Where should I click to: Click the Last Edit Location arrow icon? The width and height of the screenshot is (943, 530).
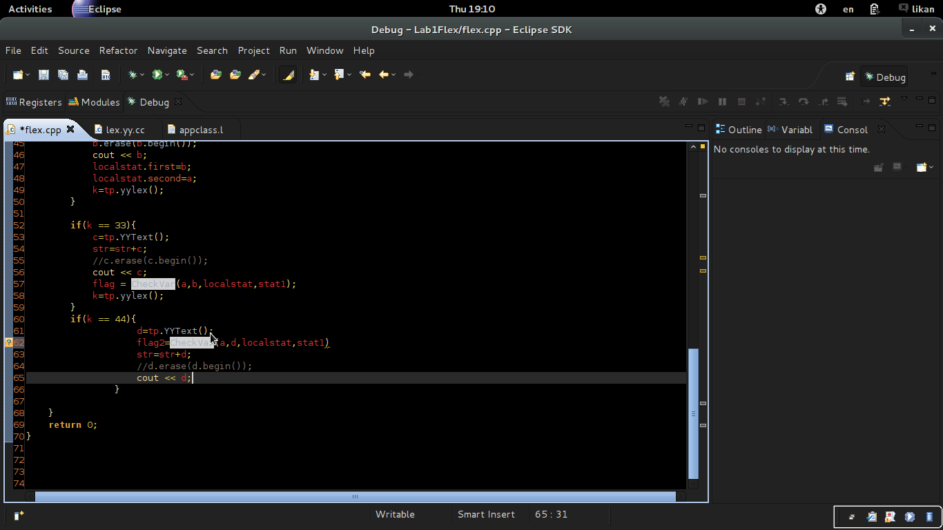point(364,75)
